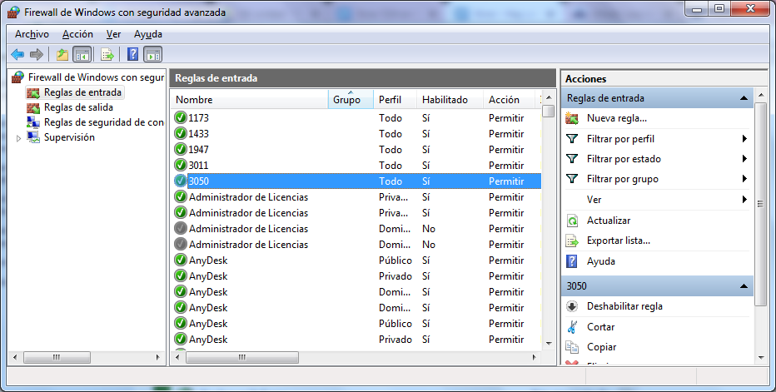Collapse the 3050 actions section
This screenshot has height=392, width=776.
tap(744, 286)
